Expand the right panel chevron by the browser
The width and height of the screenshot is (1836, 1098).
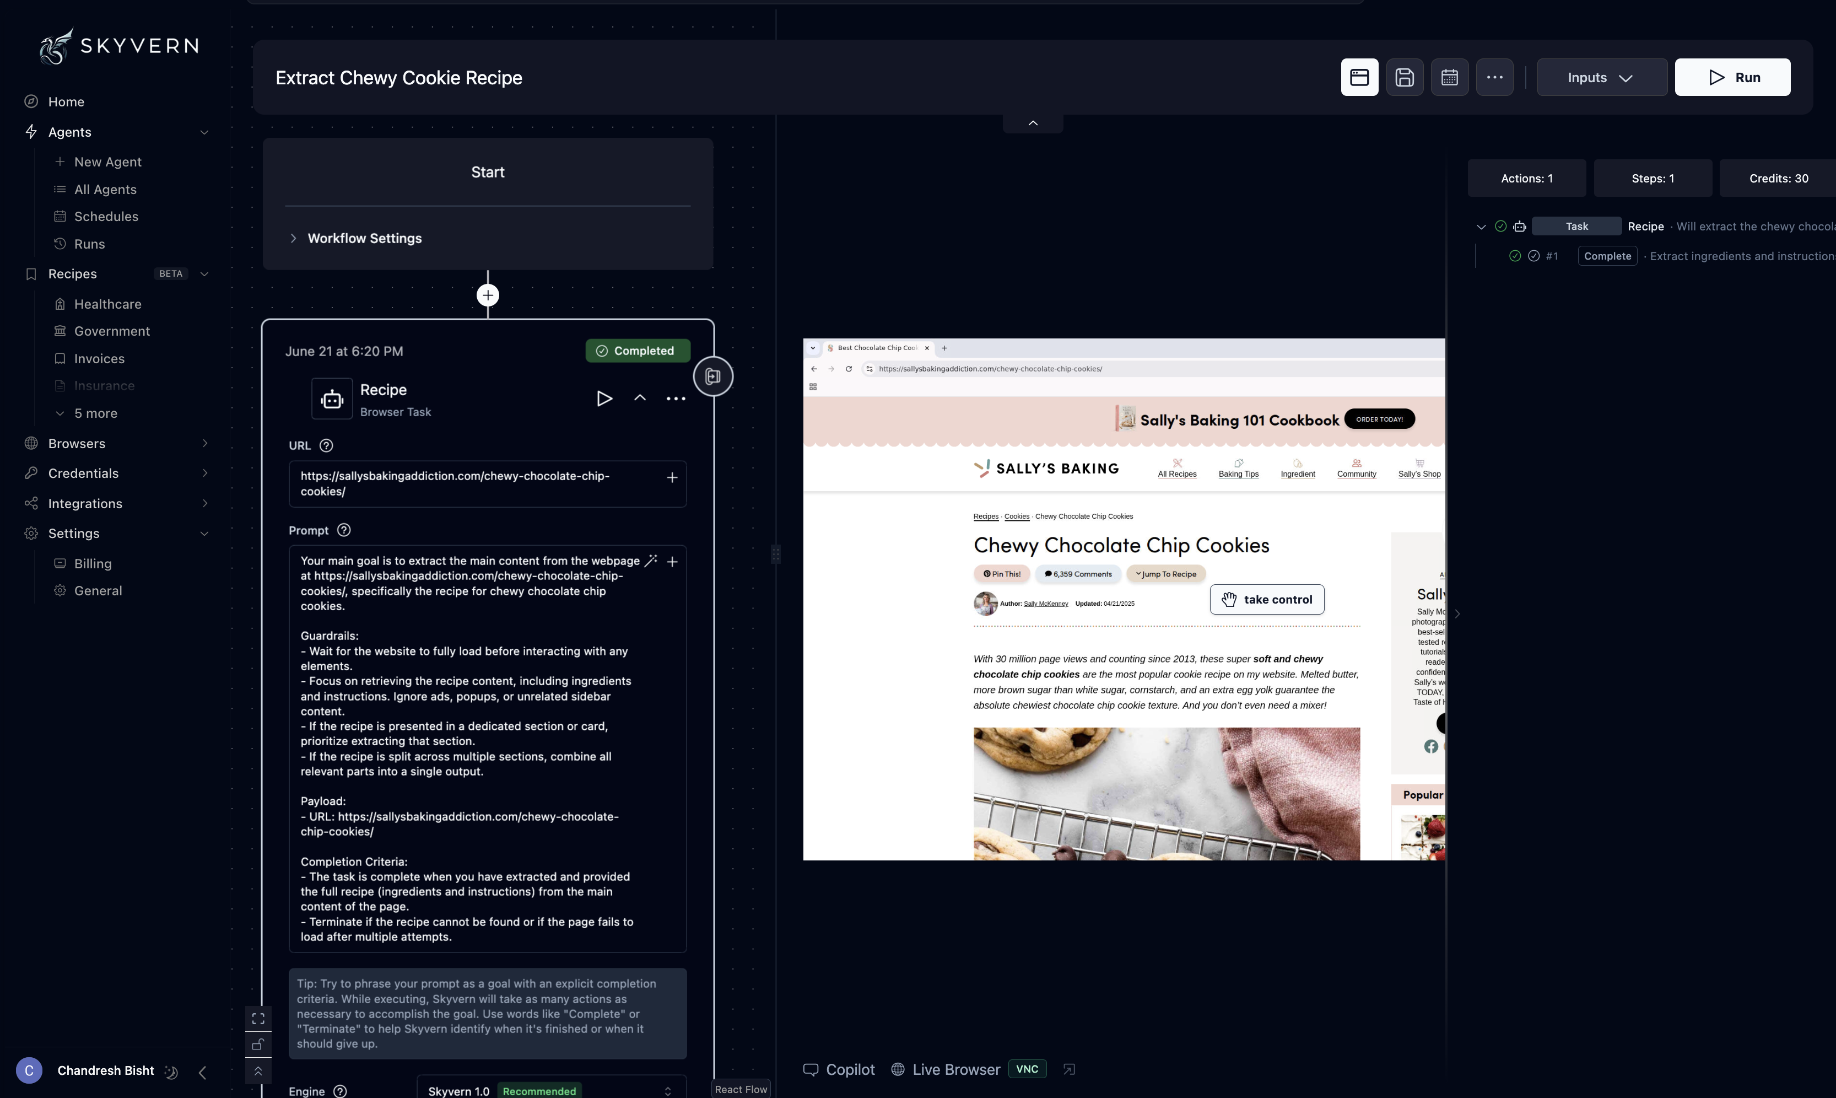point(1457,613)
